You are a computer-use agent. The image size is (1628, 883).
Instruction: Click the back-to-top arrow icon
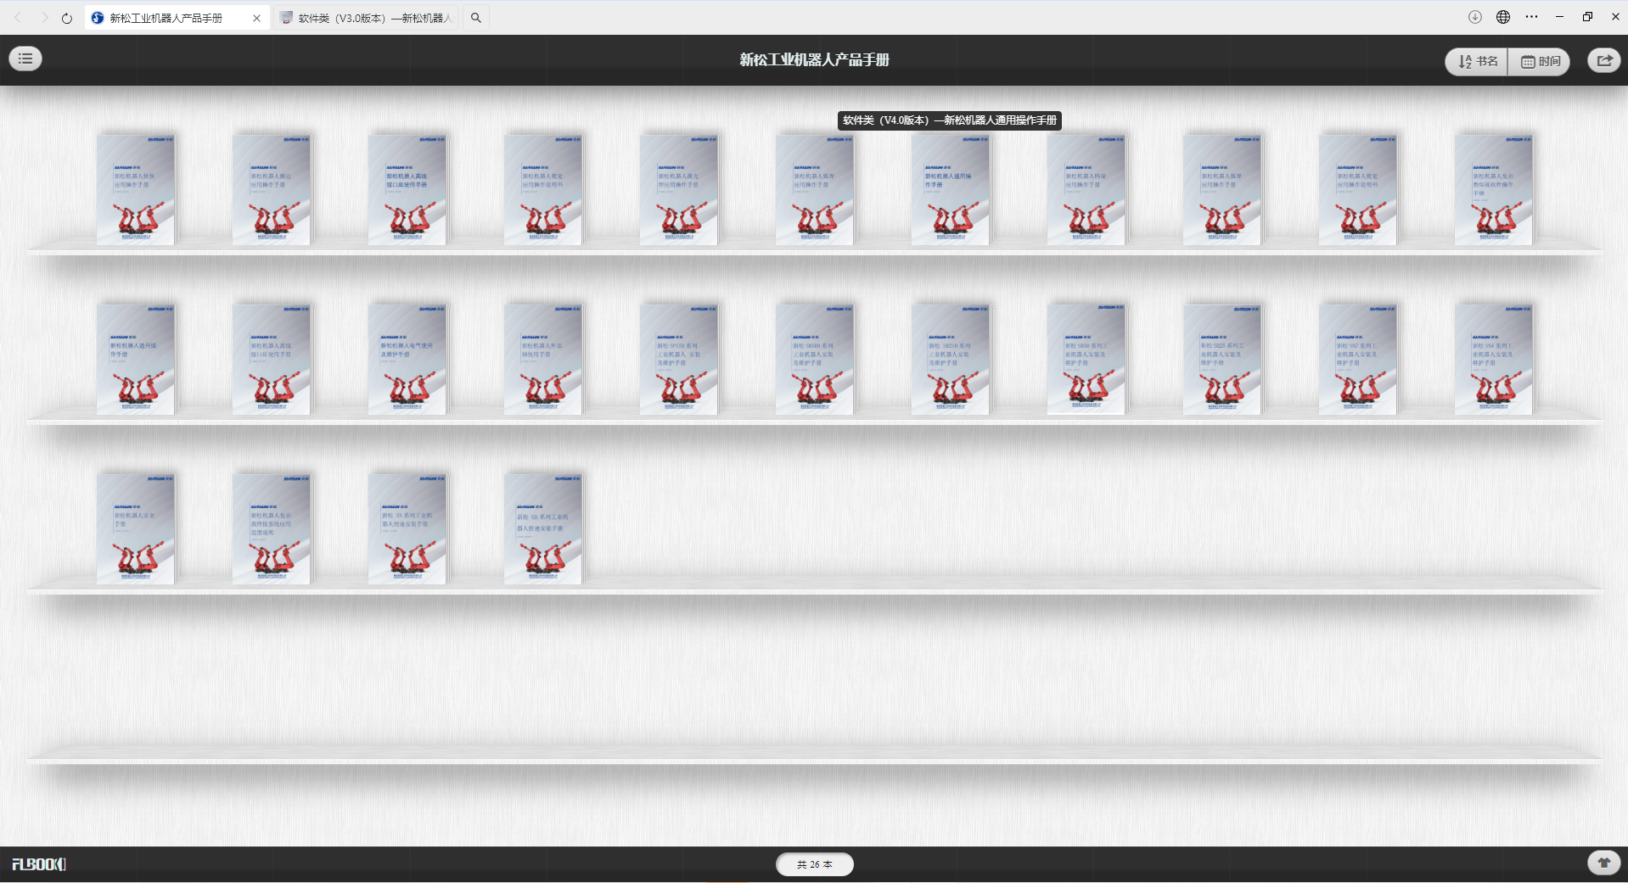[x=1603, y=863]
